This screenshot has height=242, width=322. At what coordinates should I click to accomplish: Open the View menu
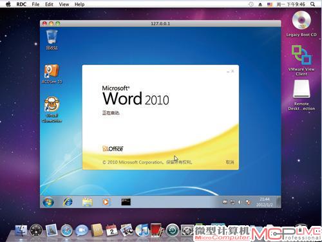click(x=64, y=5)
